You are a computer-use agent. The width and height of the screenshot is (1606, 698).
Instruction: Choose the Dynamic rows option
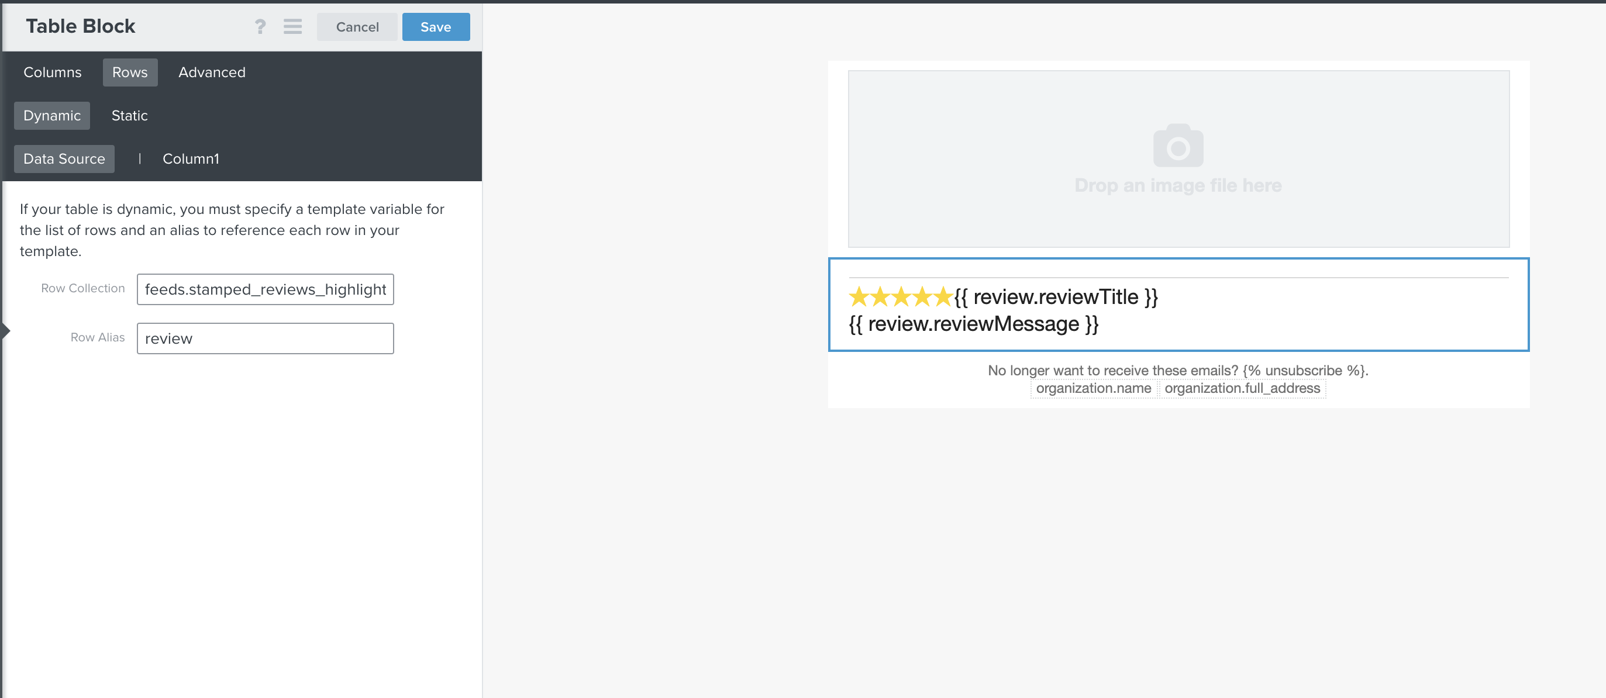tap(51, 116)
